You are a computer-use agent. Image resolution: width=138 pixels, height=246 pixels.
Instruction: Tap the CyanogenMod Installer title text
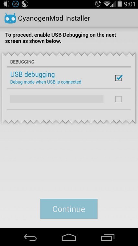54,18
